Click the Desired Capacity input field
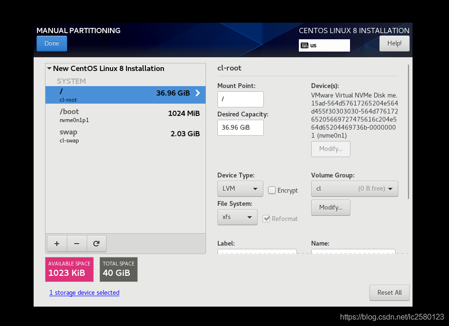Viewport: 449px width, 326px height. 241,128
